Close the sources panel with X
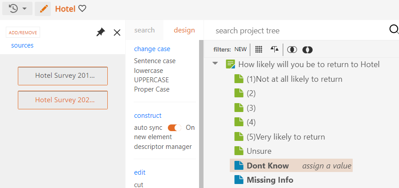Image resolution: width=399 pixels, height=188 pixels. coord(117,32)
